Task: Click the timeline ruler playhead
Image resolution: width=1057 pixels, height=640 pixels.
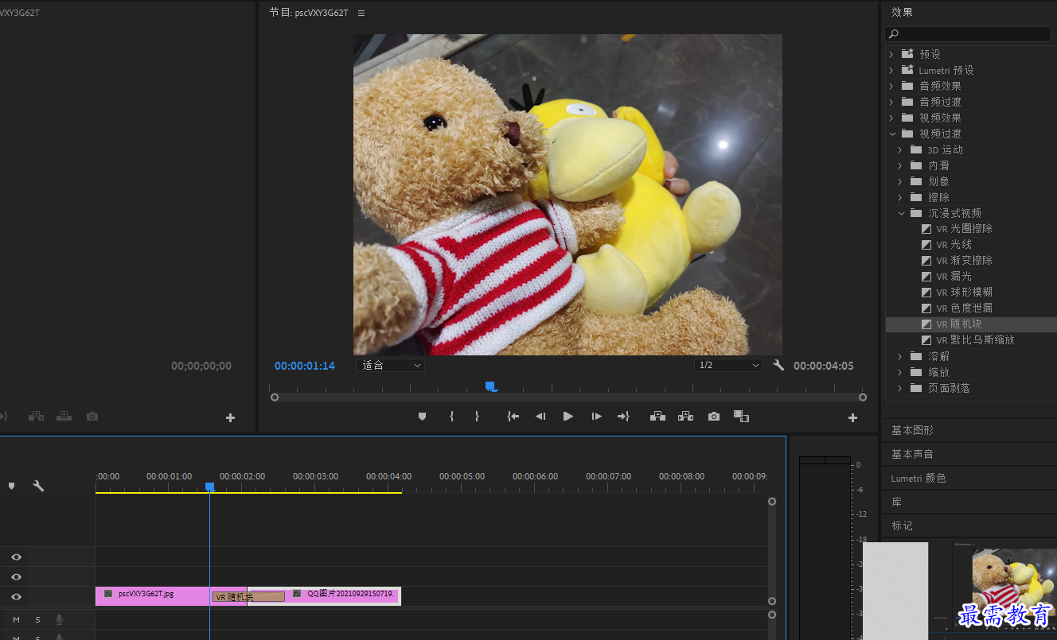Action: coord(209,487)
